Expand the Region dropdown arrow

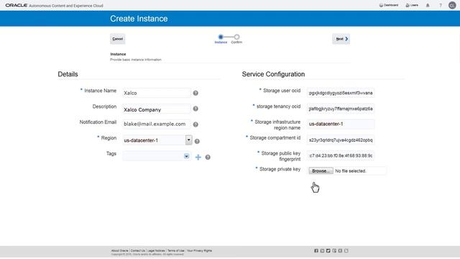click(x=188, y=140)
